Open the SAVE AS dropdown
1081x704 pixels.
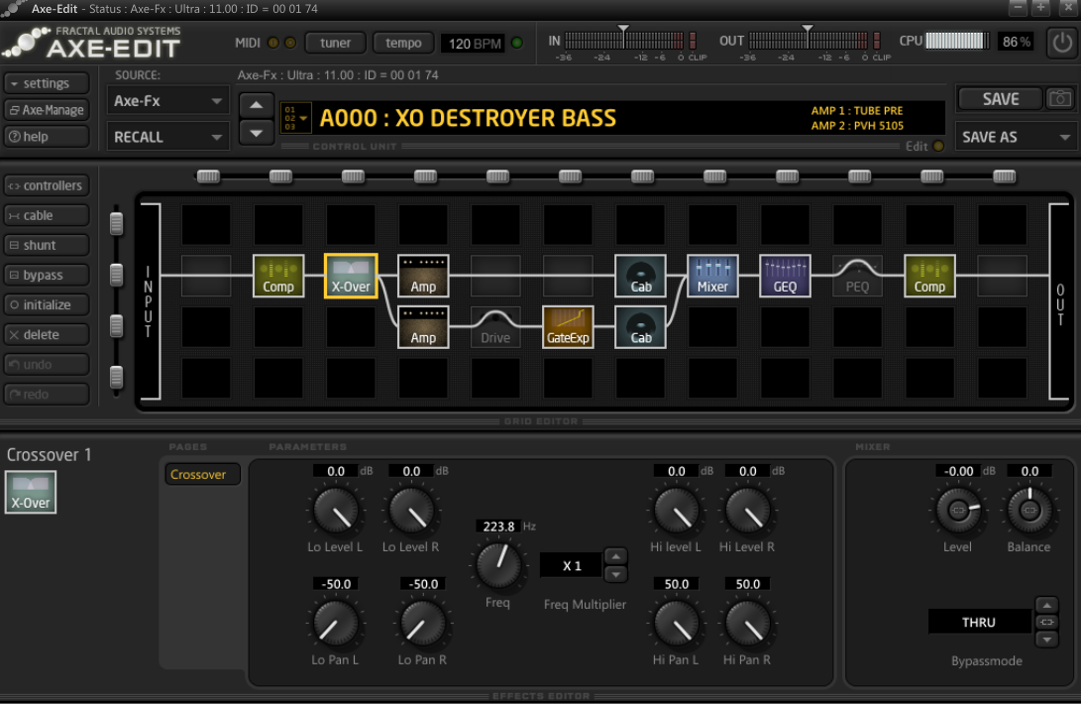[x=1016, y=137]
